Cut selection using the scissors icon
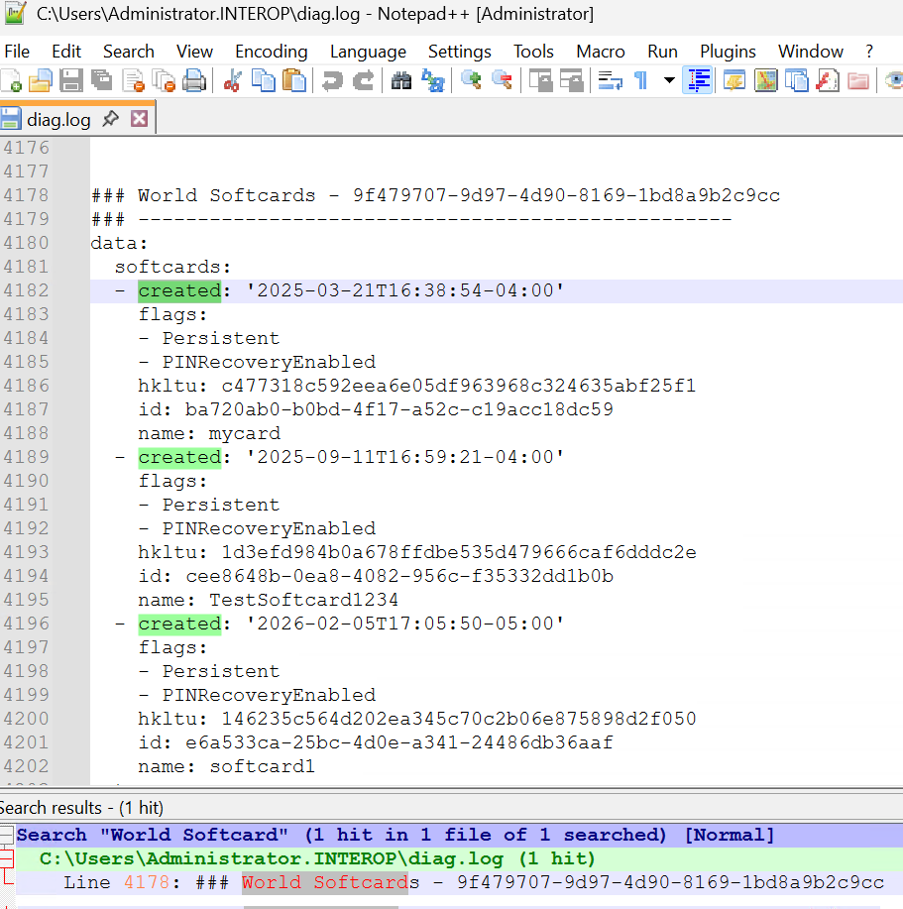This screenshot has width=903, height=909. (232, 80)
